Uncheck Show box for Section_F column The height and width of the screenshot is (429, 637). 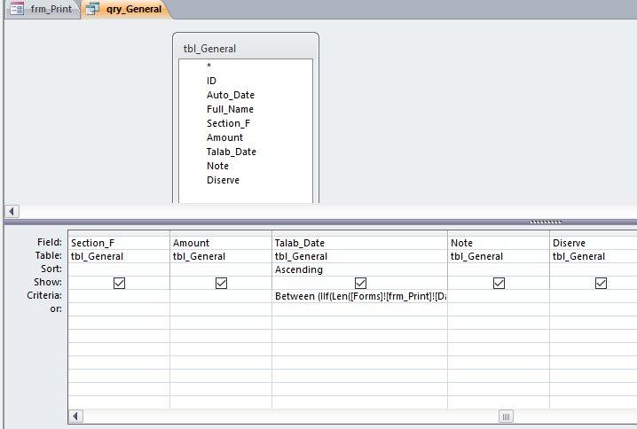tap(119, 283)
